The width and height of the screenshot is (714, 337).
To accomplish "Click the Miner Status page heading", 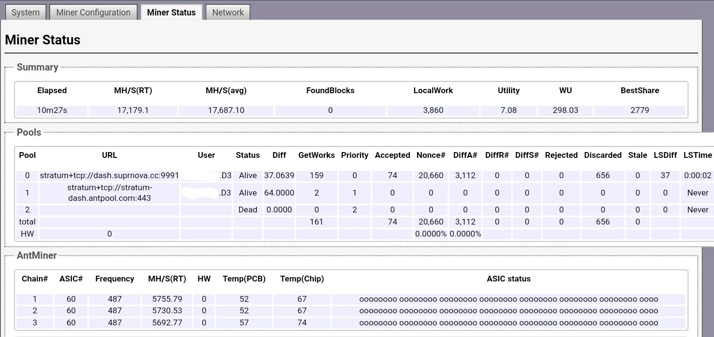I will (42, 40).
